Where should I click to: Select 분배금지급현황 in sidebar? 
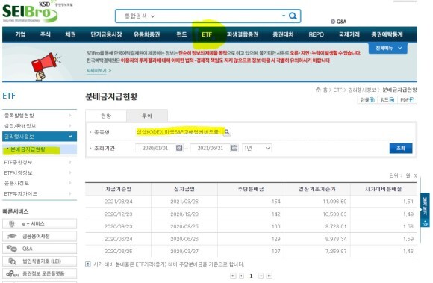[x=28, y=149]
